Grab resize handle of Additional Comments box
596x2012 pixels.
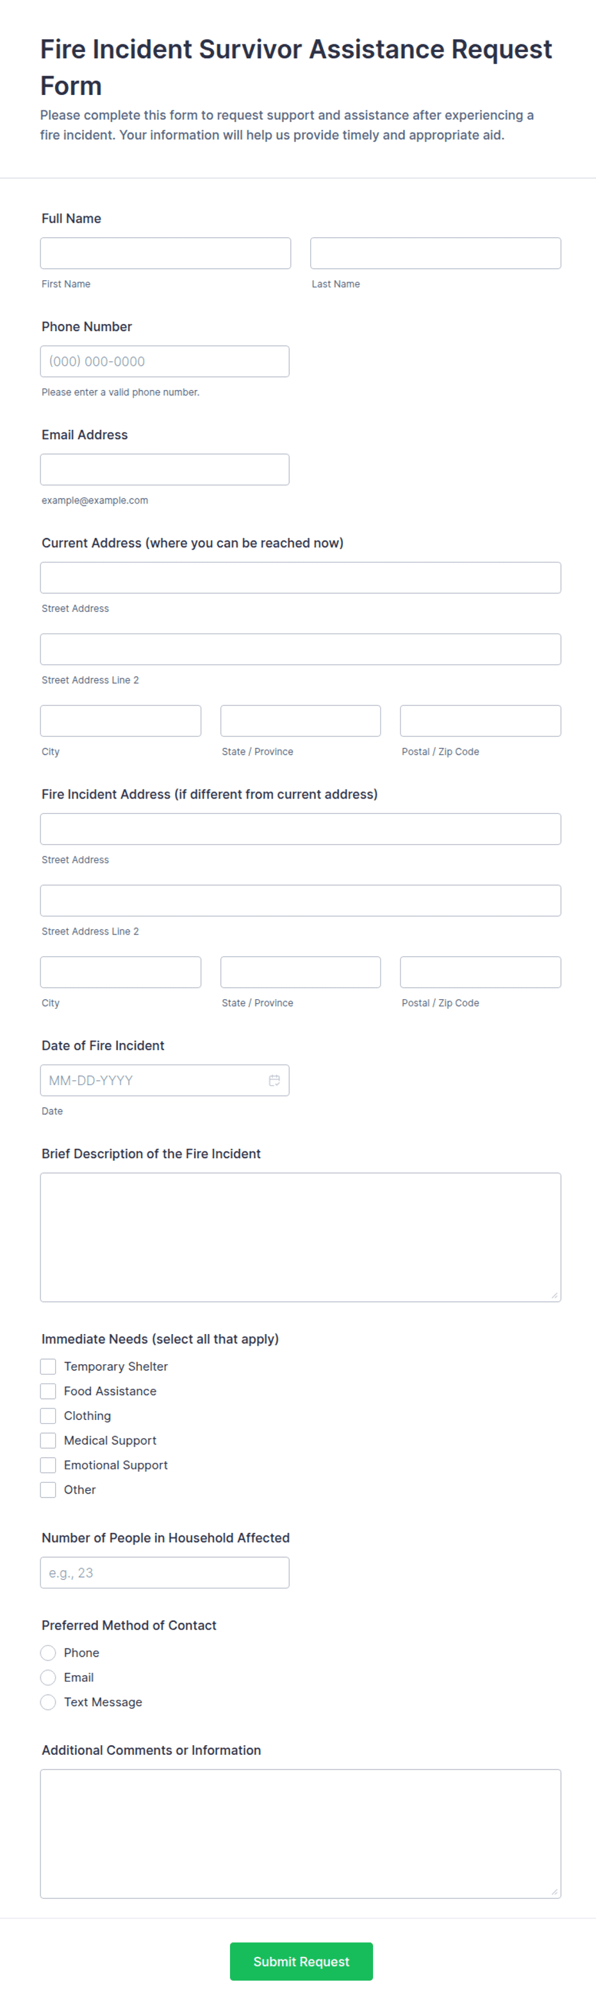554,1891
